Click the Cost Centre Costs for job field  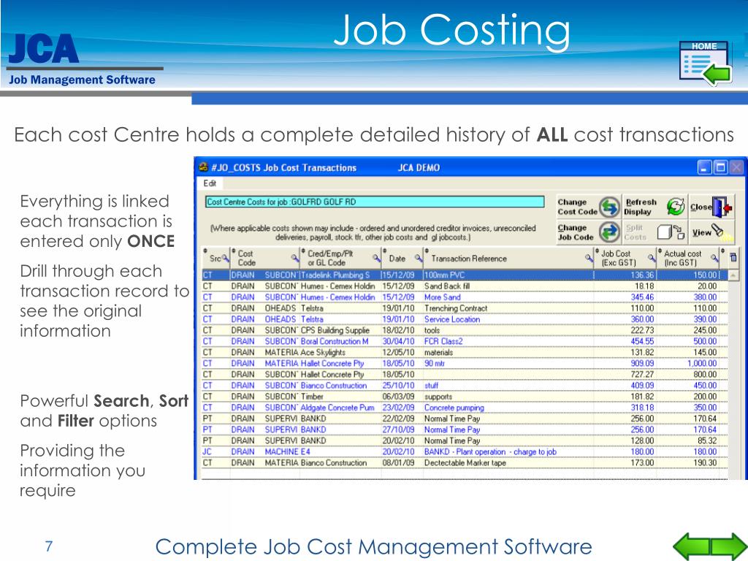tap(375, 202)
